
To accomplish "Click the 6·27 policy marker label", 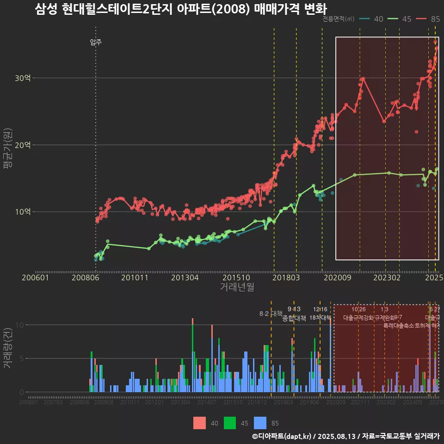I will tap(435, 309).
